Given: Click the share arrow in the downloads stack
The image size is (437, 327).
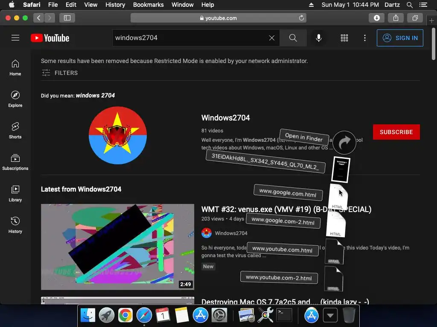Looking at the screenshot, I should point(344,143).
